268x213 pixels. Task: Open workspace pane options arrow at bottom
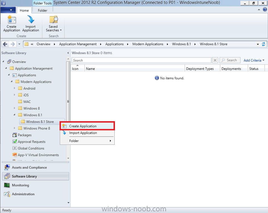coord(68,203)
